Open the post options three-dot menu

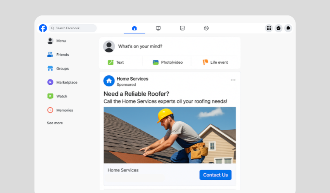point(233,80)
